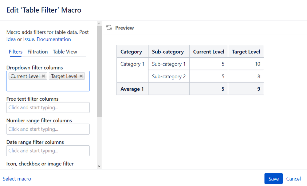The height and width of the screenshot is (186, 307).
Task: Cancel editing the macro
Action: point(293,179)
